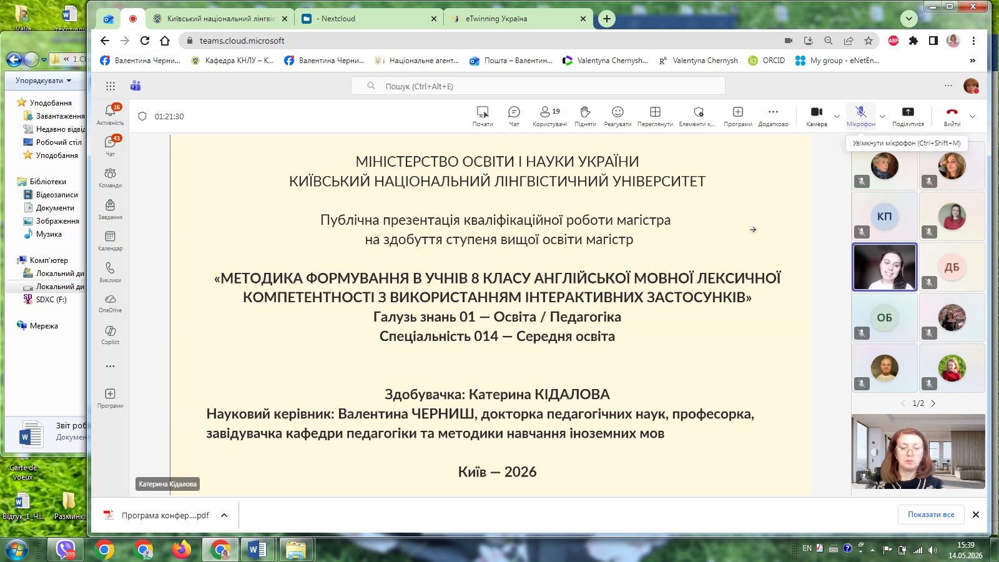Open Календар in Teams sidebar
Image resolution: width=999 pixels, height=562 pixels.
click(x=110, y=240)
